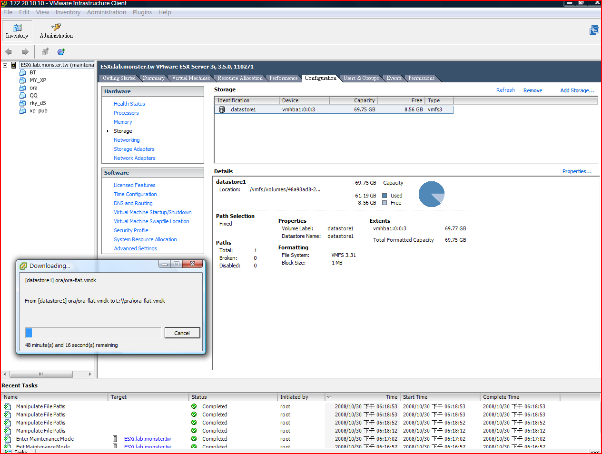
Task: Open the Time Configuration link
Action: tap(135, 194)
